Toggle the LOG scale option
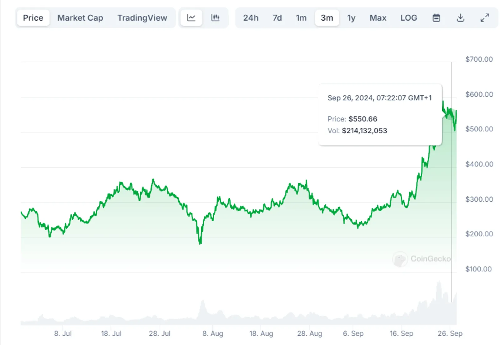 point(409,18)
